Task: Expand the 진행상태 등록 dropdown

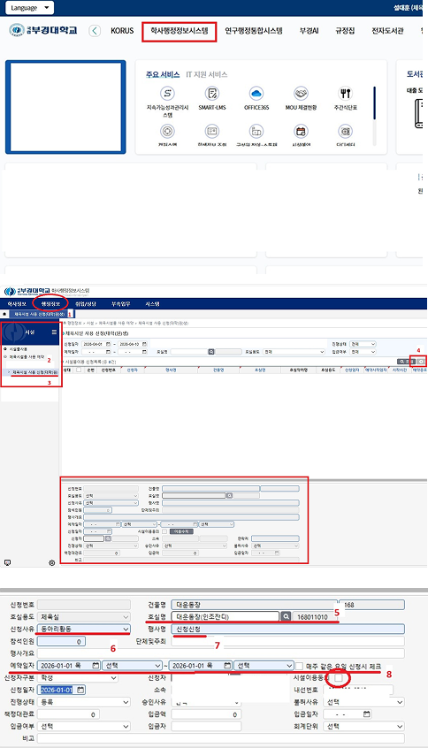Action: [x=83, y=702]
